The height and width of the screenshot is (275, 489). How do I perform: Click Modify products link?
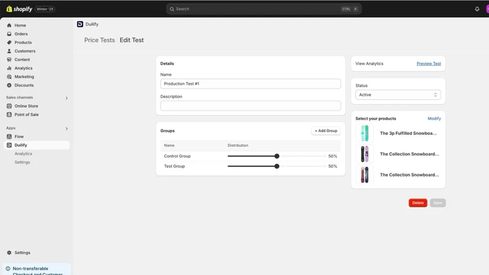434,119
